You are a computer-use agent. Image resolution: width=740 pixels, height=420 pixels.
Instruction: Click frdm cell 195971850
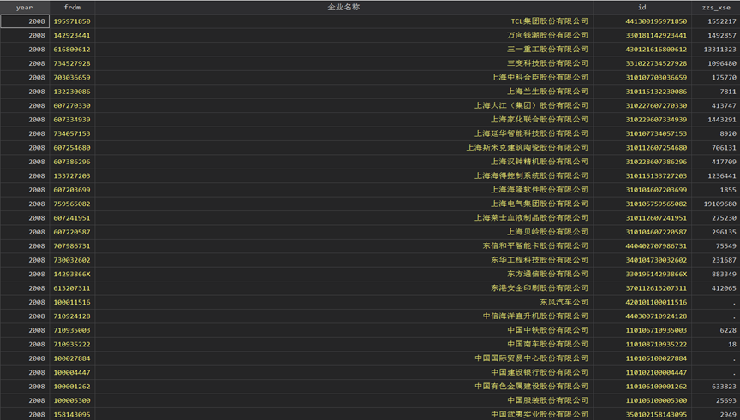coord(72,21)
